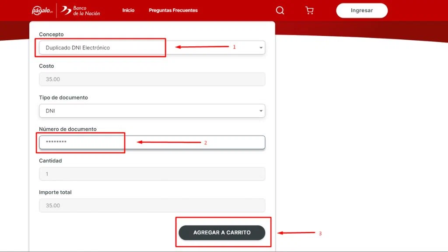The image size is (448, 252).
Task: Click the Banco de la Nación logo
Action: [80, 10]
